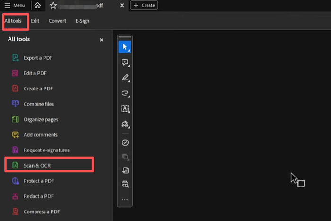
Task: Click the Add comments icon
Action: 15,134
